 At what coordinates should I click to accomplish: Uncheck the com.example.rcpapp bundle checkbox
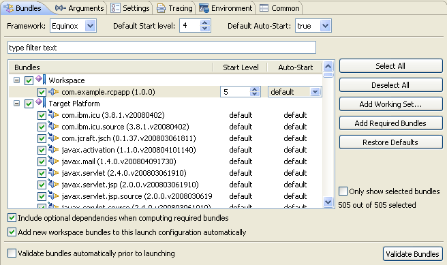coord(42,92)
